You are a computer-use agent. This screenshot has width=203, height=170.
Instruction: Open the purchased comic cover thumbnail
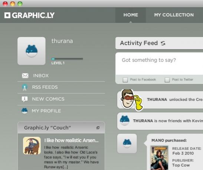[159, 158]
